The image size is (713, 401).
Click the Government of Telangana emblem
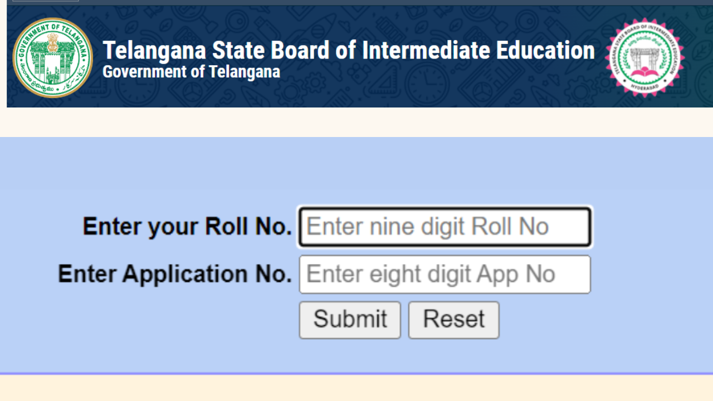point(53,58)
